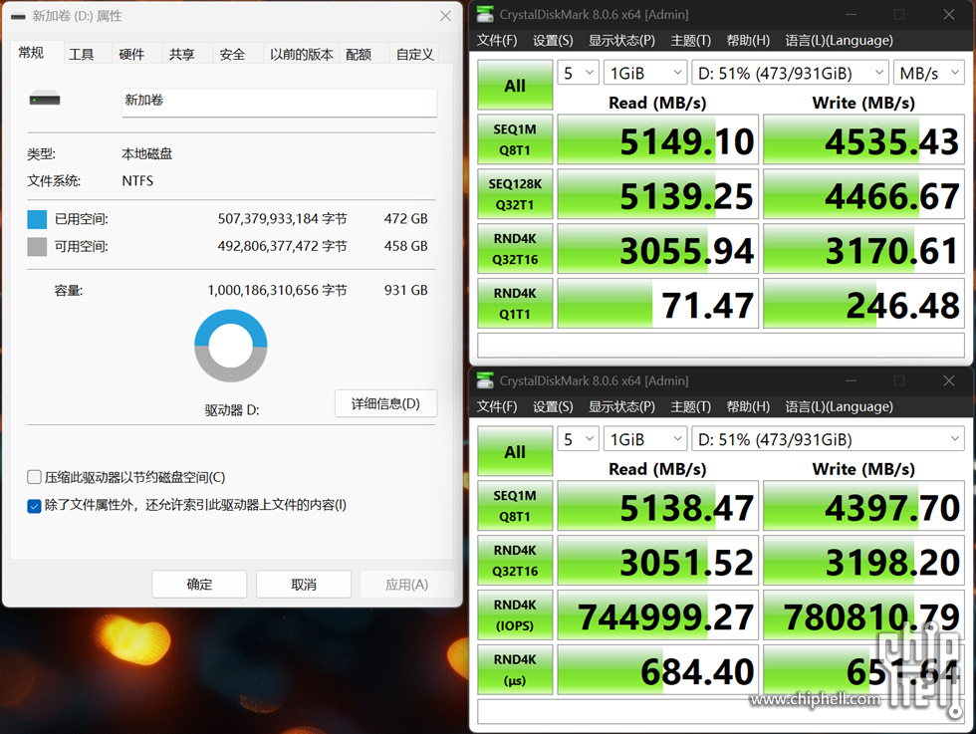Image resolution: width=976 pixels, height=734 pixels.
Task: Open 帮助(H) menu in the upper CrystalDiskMark window
Action: [x=748, y=41]
